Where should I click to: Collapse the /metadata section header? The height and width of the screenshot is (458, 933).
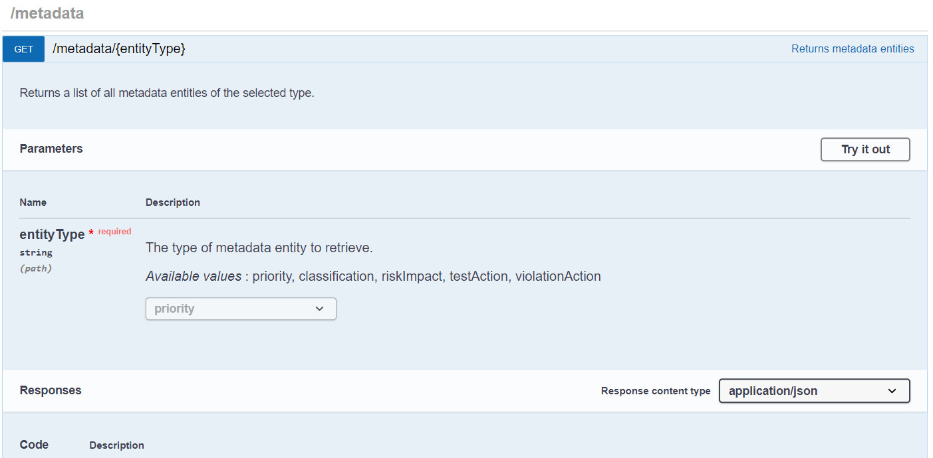click(x=47, y=13)
